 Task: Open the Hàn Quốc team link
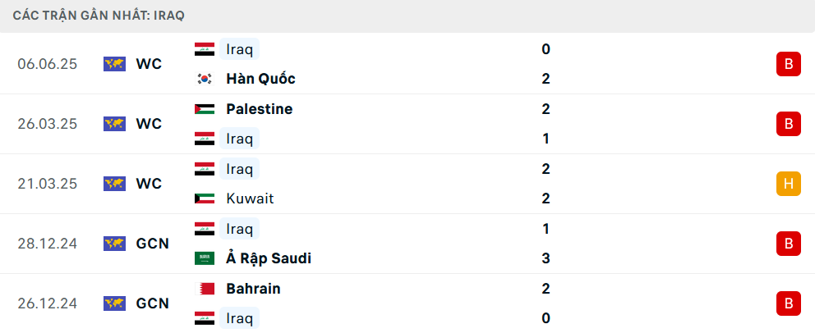(x=261, y=79)
